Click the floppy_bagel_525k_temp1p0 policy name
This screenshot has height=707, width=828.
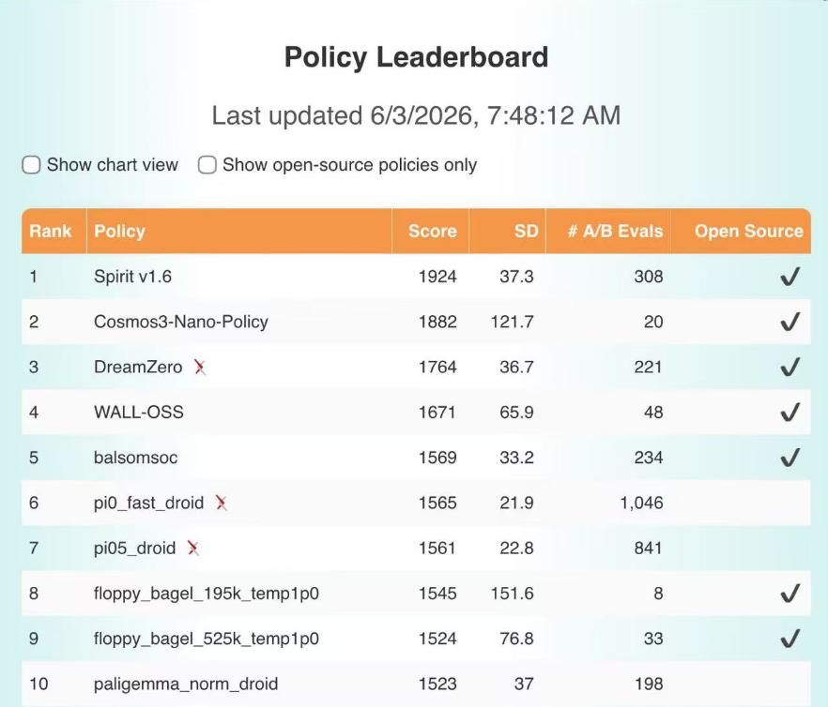click(x=207, y=639)
